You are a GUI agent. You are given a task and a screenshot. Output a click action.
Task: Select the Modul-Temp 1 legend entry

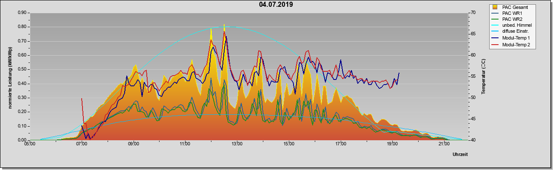[x=516, y=38]
